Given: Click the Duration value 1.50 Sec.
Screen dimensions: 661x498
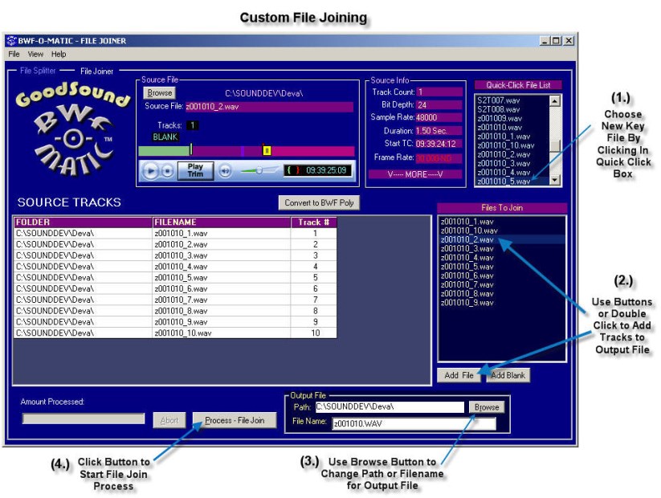Looking at the screenshot, I should 439,131.
